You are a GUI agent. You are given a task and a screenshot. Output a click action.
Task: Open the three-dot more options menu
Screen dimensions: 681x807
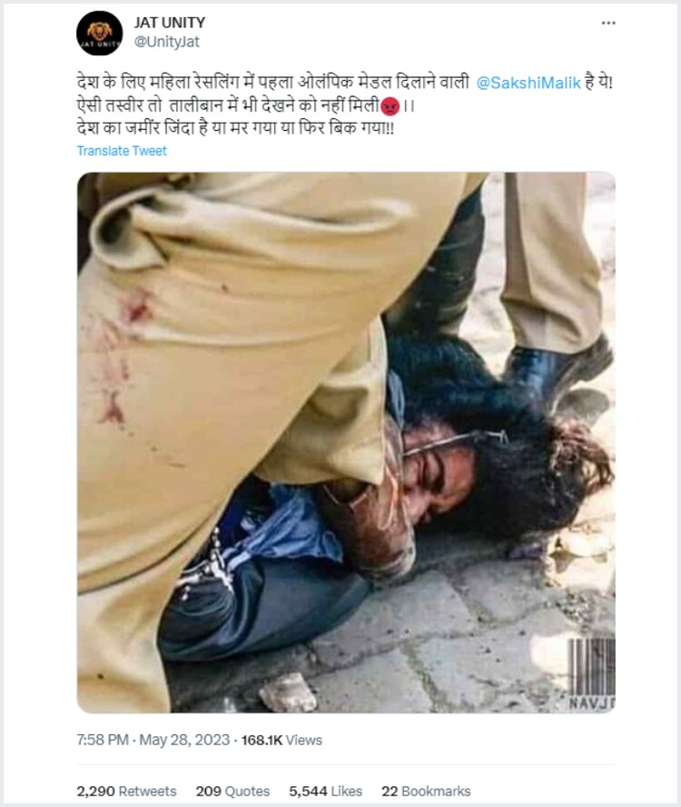point(608,23)
